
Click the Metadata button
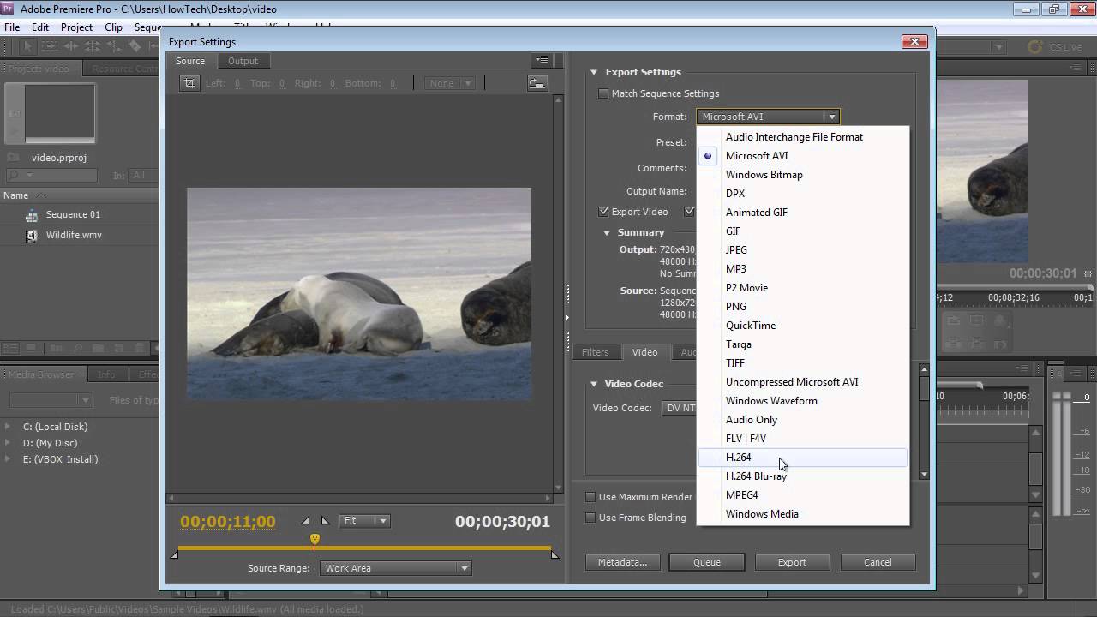coord(622,562)
